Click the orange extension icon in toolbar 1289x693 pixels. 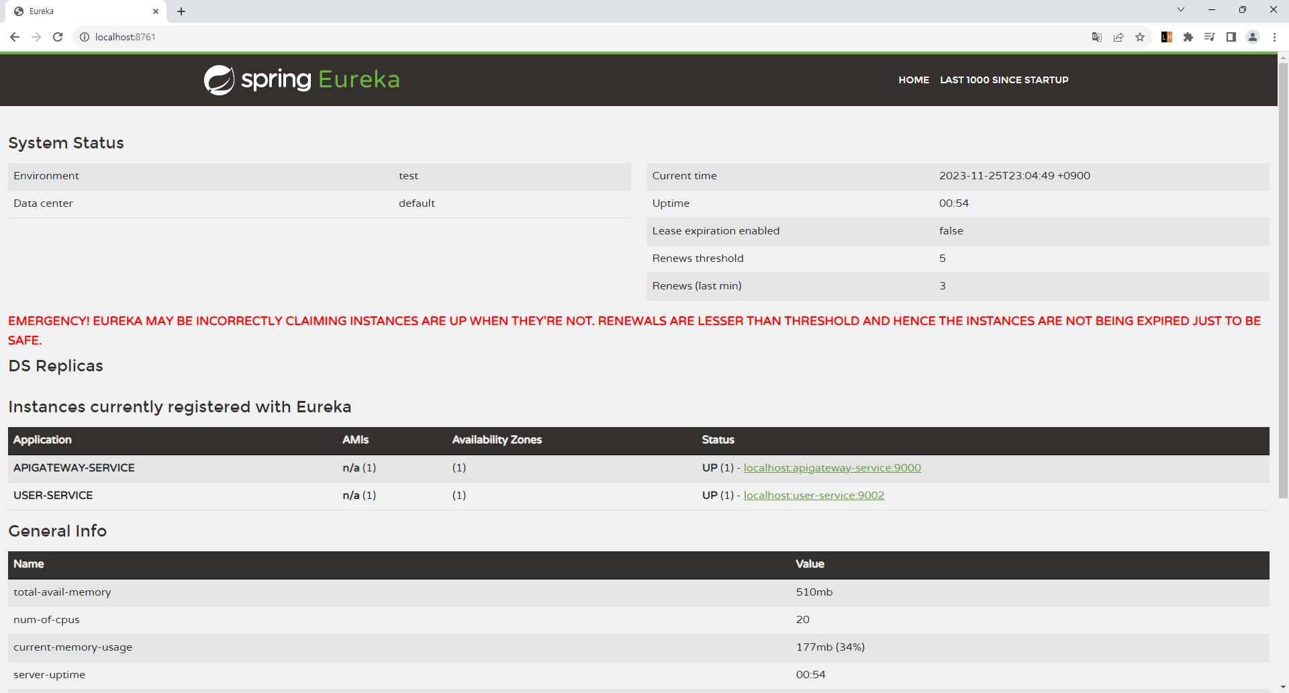pyautogui.click(x=1167, y=37)
